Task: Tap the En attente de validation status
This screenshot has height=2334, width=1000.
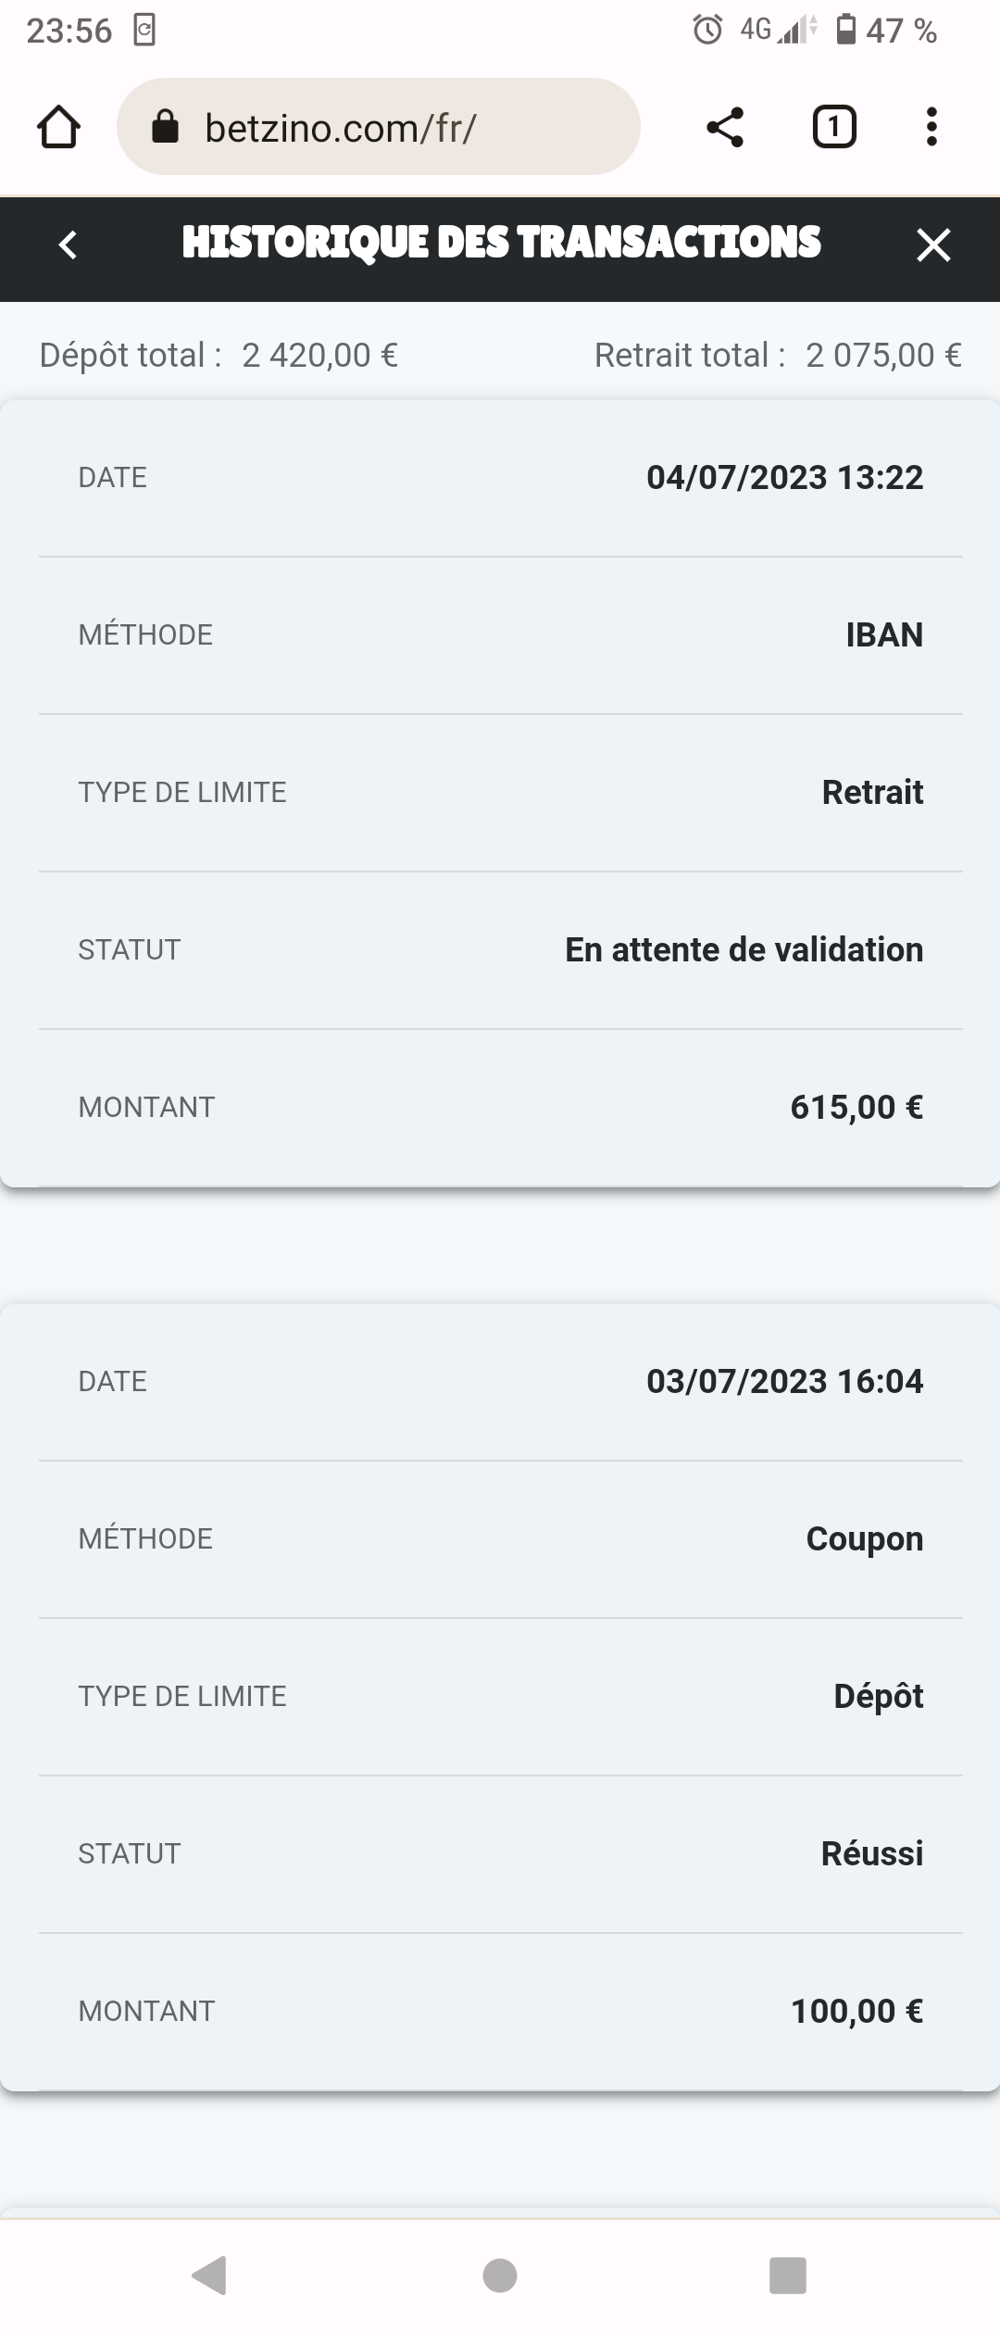Action: (x=744, y=949)
